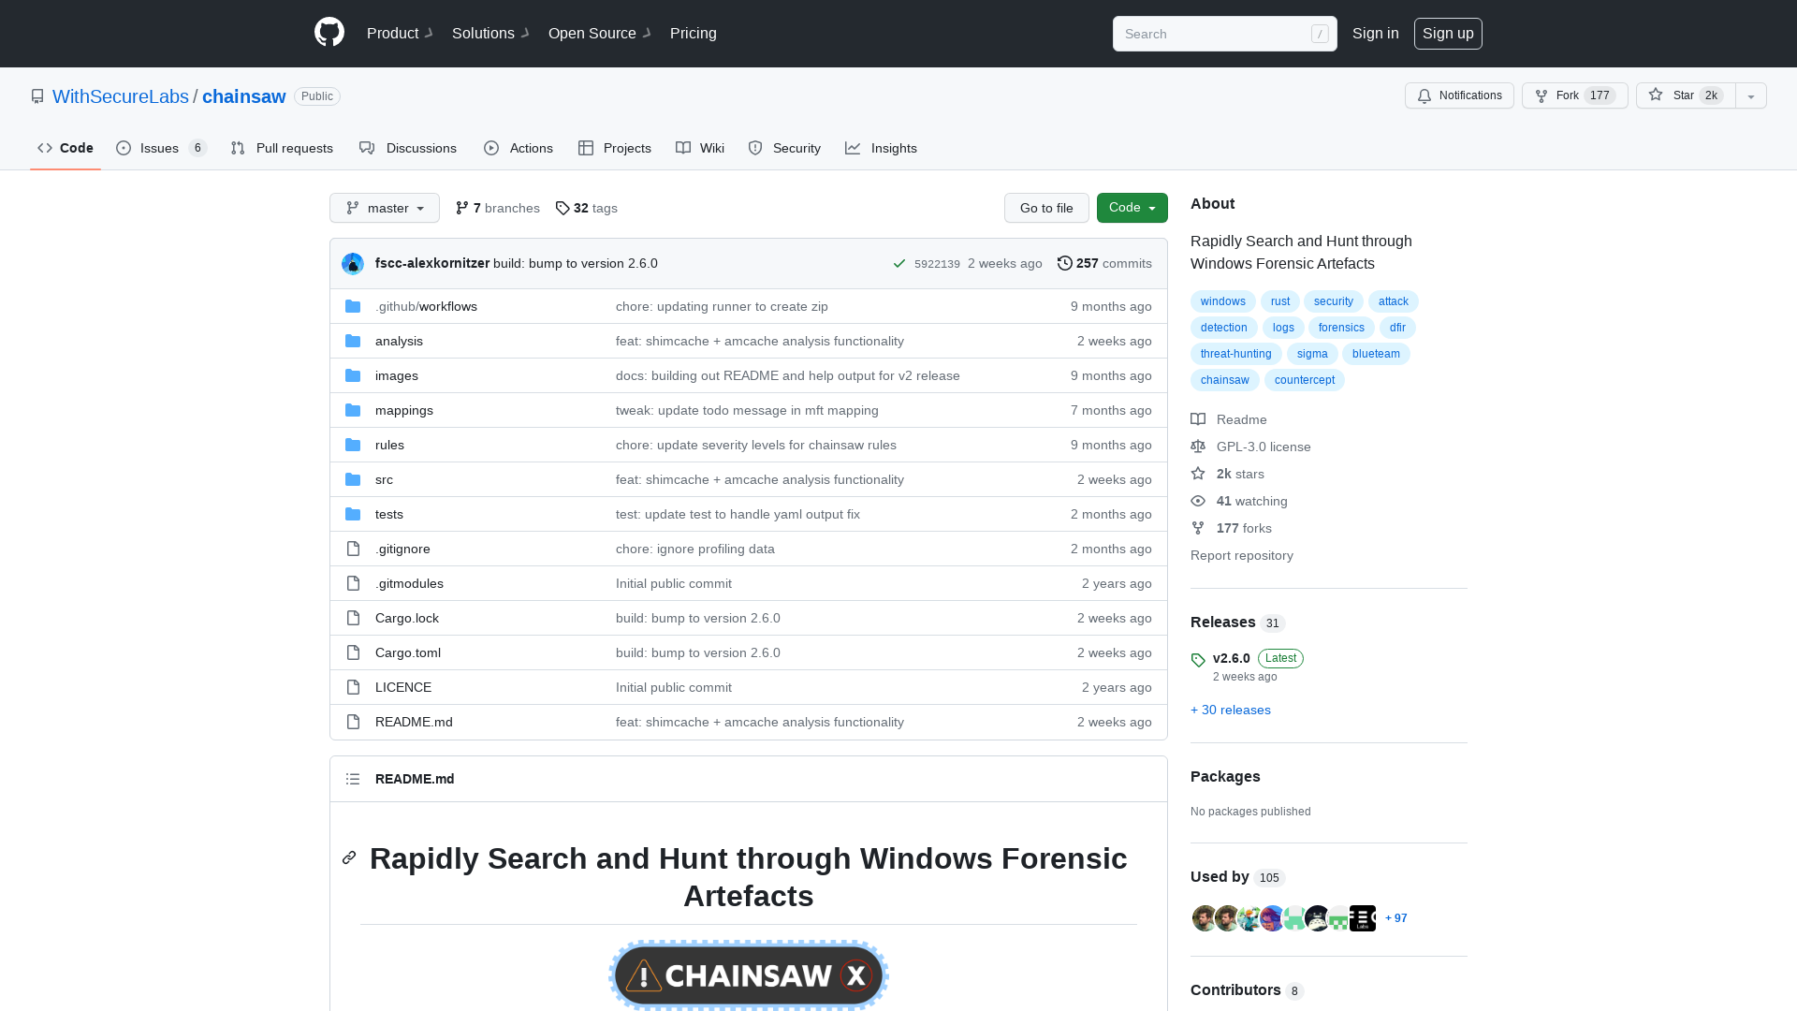Open the Insights tab
Screen dimensions: 1797x1011
tap(881, 148)
